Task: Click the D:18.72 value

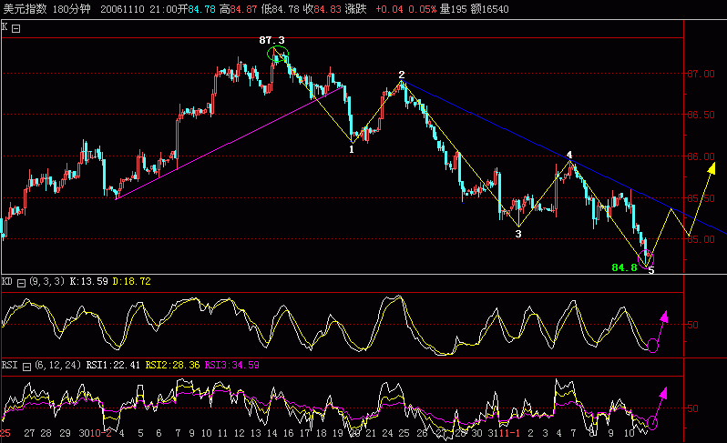Action: coord(132,281)
